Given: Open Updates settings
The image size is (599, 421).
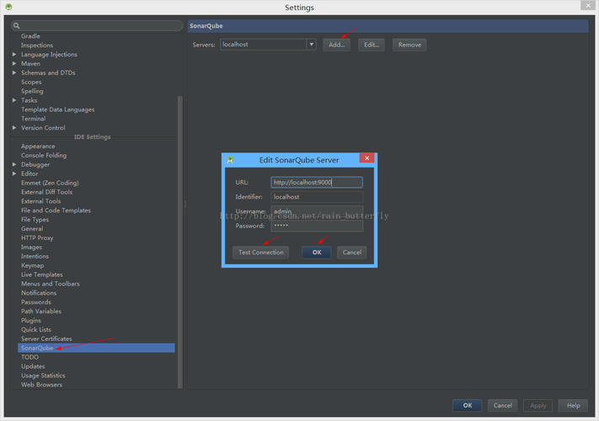Looking at the screenshot, I should point(33,366).
